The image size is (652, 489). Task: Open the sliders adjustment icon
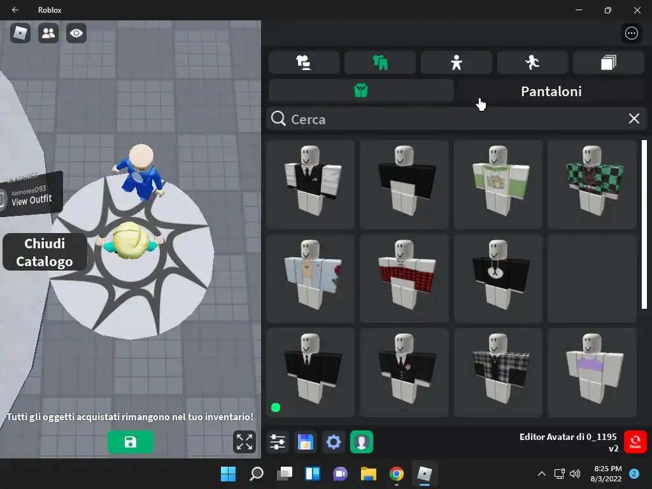coord(278,442)
